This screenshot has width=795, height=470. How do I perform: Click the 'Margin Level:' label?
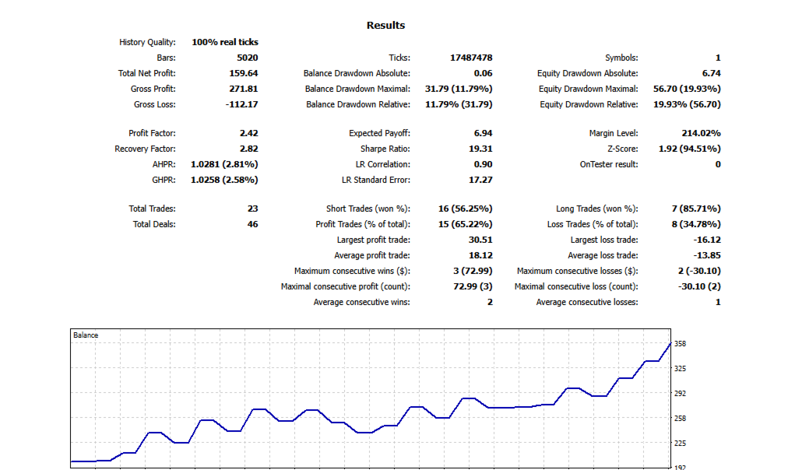[x=614, y=133]
